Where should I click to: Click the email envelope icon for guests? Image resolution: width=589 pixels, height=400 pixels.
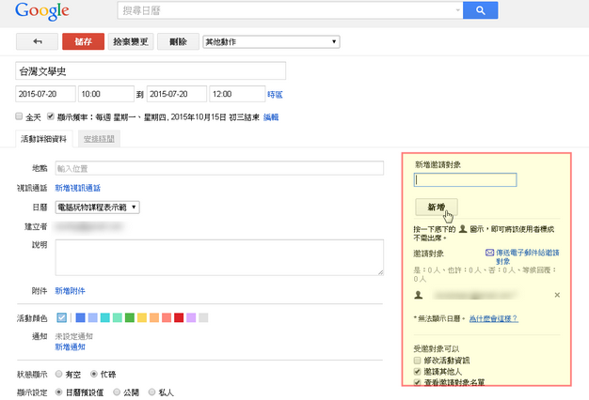coord(490,253)
